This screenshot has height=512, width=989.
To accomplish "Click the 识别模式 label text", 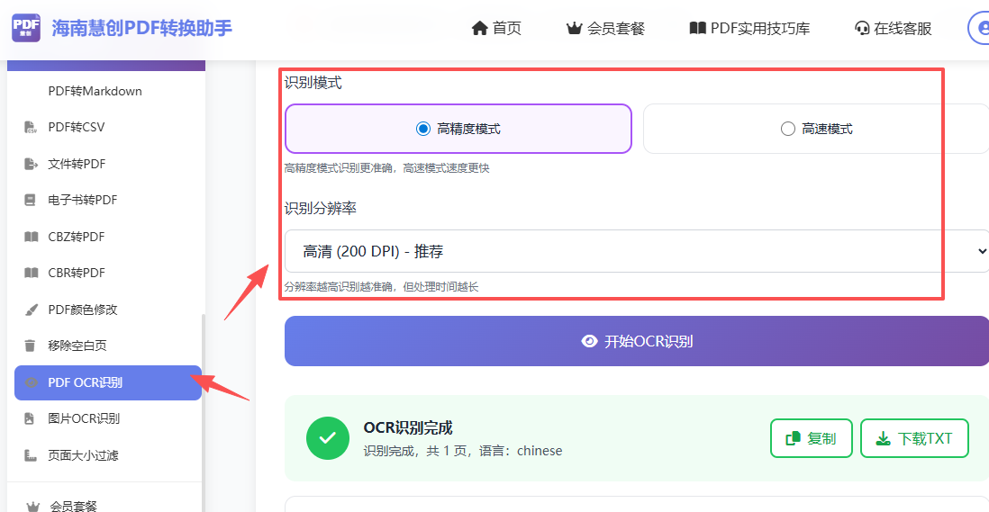I will (313, 83).
